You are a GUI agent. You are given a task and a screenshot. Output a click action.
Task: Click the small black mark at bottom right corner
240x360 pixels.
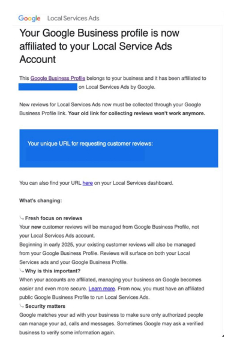click(223, 336)
